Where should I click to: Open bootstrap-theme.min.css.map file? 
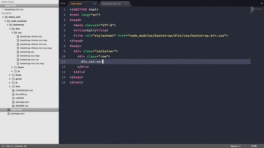[36, 48]
